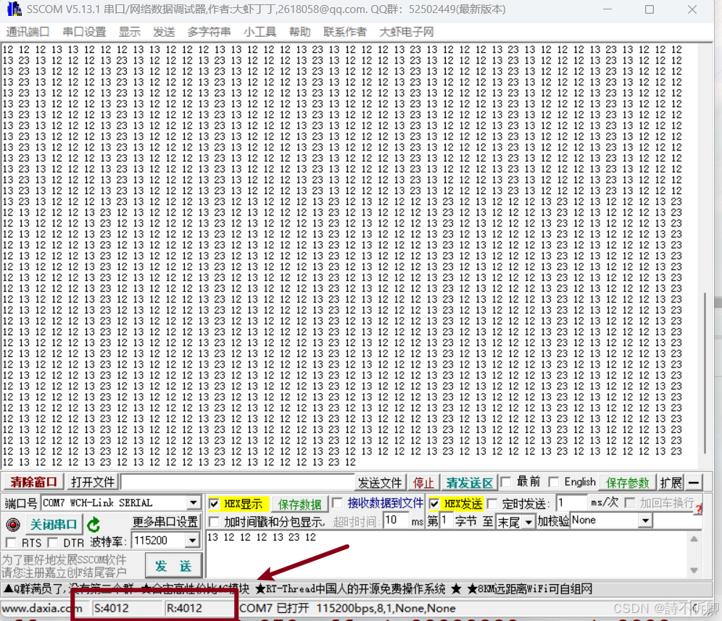722x621 pixels.
Task: Click the 定时发送 interval field showing 1
Action: [572, 503]
